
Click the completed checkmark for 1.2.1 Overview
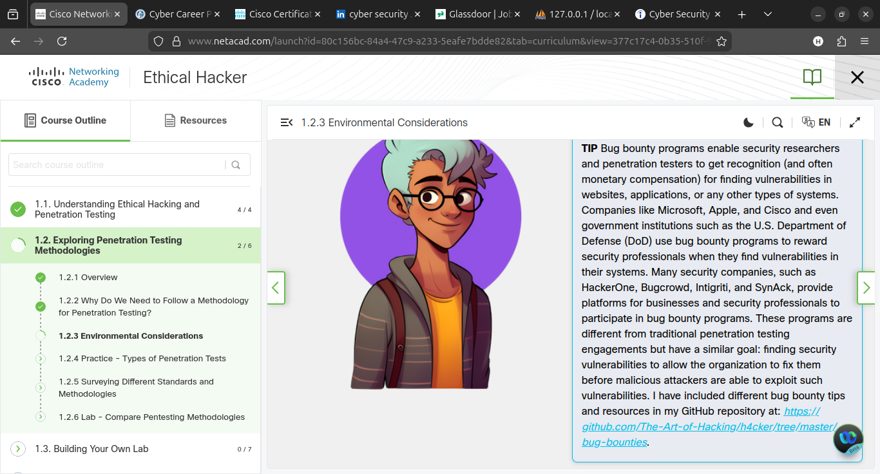tap(41, 278)
